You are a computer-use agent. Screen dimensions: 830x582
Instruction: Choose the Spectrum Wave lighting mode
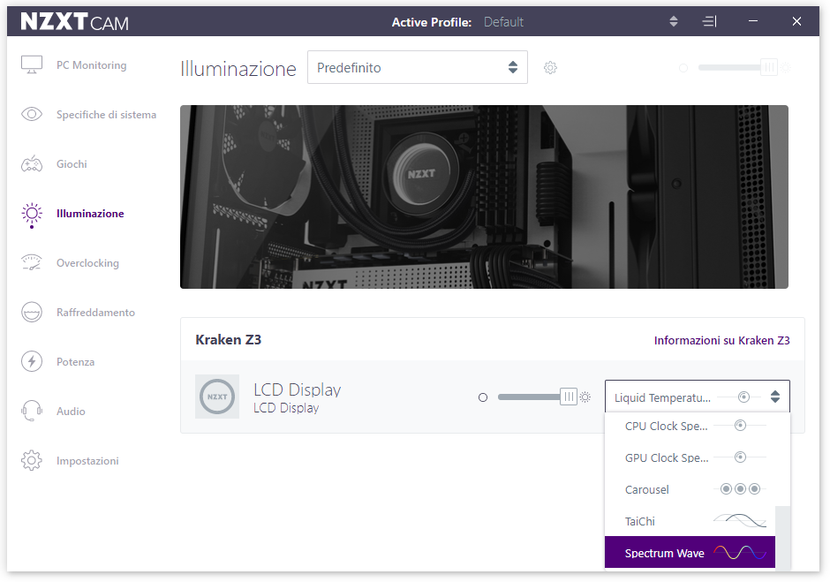pos(690,552)
